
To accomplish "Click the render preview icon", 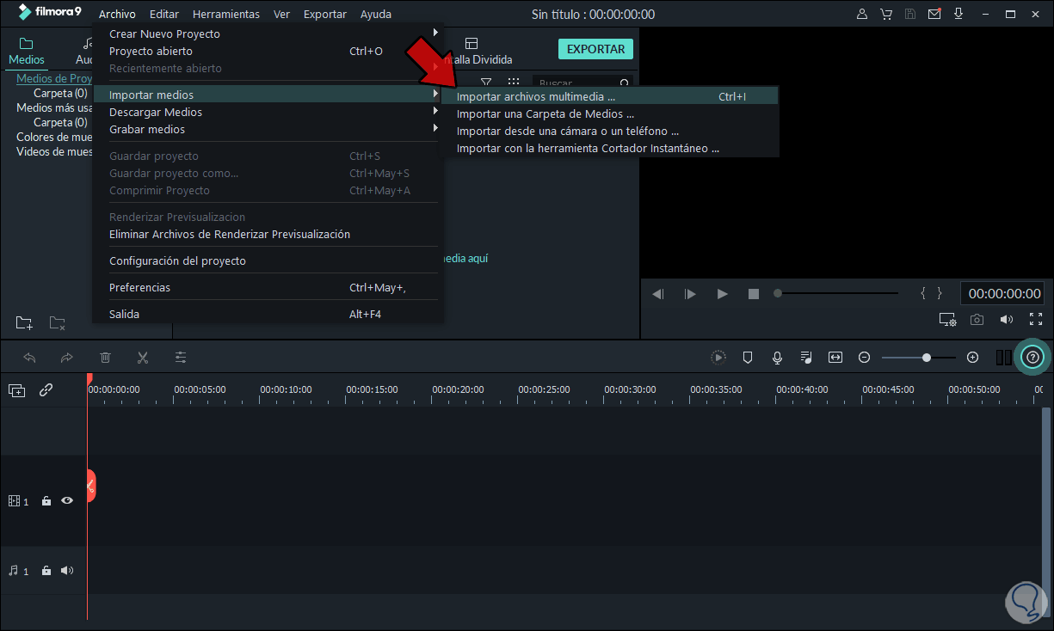I will coord(718,357).
